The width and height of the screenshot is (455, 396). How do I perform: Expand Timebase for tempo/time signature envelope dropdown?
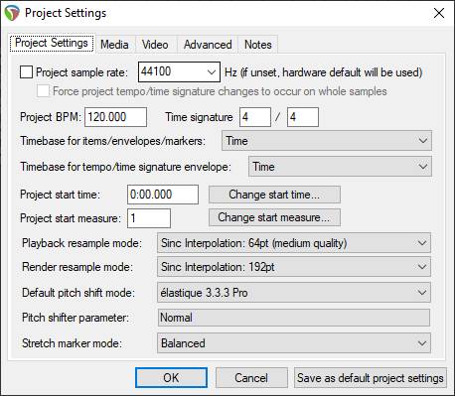pyautogui.click(x=340, y=166)
